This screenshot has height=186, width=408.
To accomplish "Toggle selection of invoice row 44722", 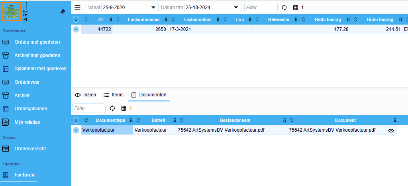I will point(76,29).
